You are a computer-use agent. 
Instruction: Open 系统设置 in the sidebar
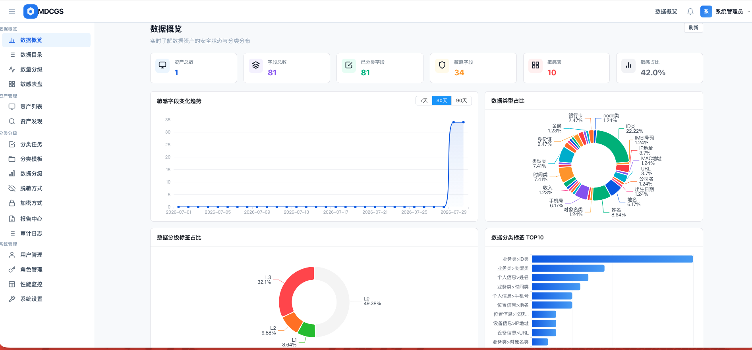(x=46, y=299)
